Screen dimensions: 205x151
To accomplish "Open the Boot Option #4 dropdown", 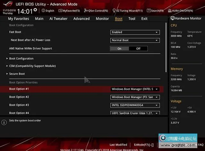I will pyautogui.click(x=135, y=113).
